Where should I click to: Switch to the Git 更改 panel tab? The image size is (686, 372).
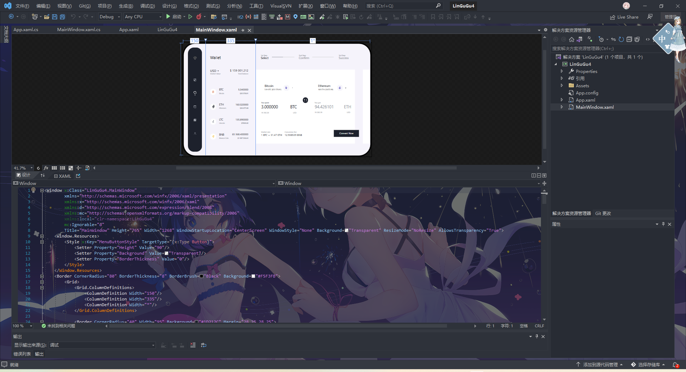tap(603, 214)
